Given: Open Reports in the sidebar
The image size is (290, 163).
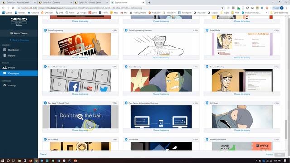Looking at the screenshot, I should tap(19, 55).
